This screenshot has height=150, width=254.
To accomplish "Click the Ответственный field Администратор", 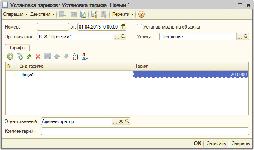I will (x=76, y=121).
